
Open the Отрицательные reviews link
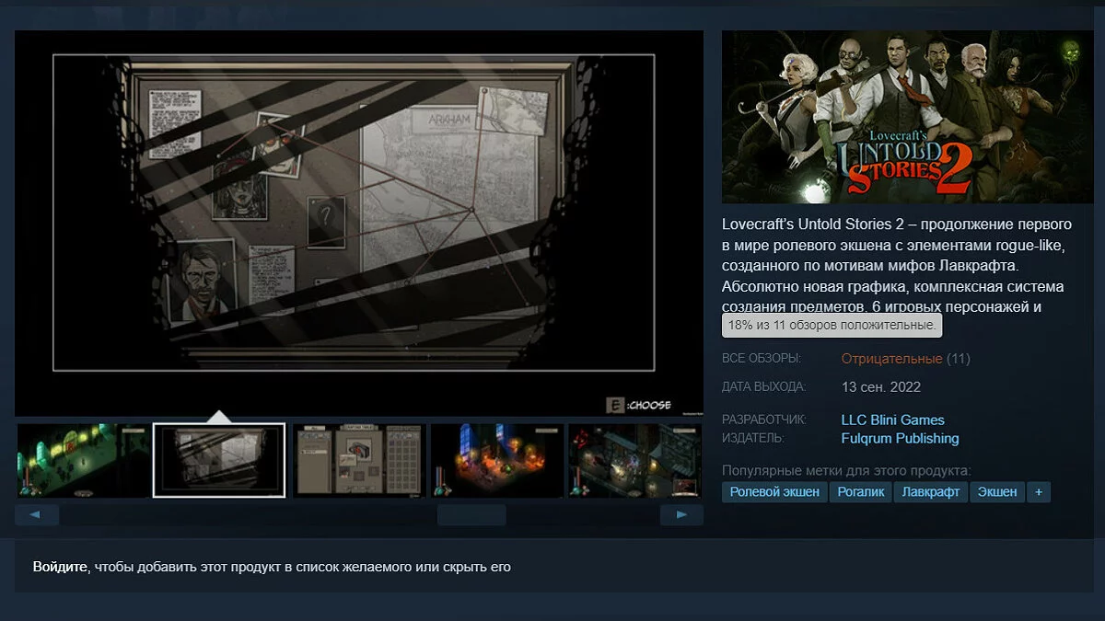click(x=891, y=359)
